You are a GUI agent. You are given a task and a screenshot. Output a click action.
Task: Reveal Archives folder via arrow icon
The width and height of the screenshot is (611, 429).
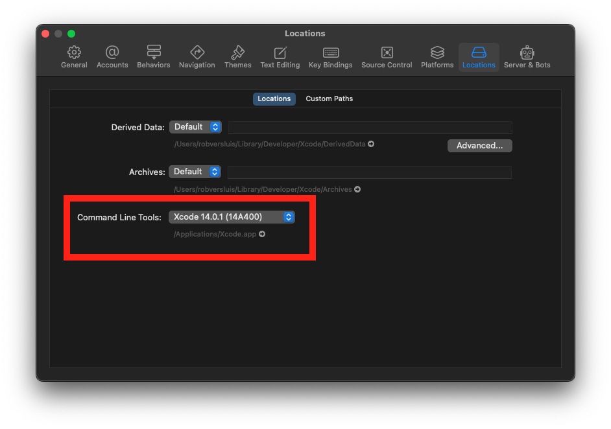coord(357,189)
